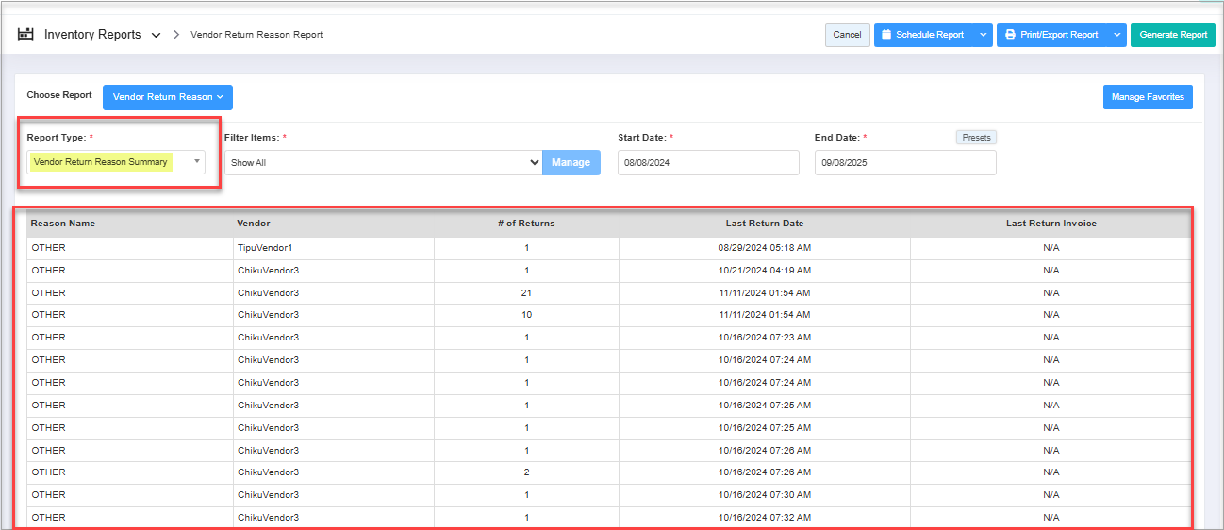The height and width of the screenshot is (530, 1224).
Task: Expand the Inventory Reports chevron dropdown
Action: [x=156, y=36]
